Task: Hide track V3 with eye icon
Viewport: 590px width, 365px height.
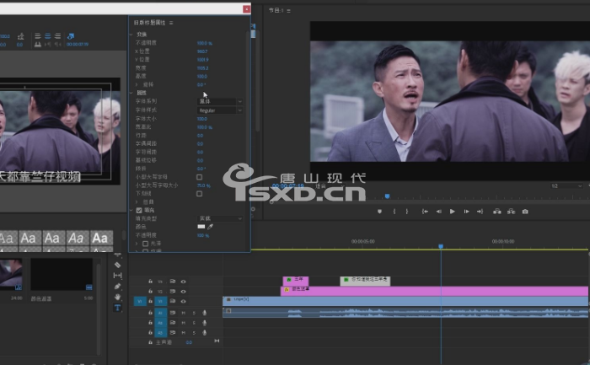Action: [183, 282]
